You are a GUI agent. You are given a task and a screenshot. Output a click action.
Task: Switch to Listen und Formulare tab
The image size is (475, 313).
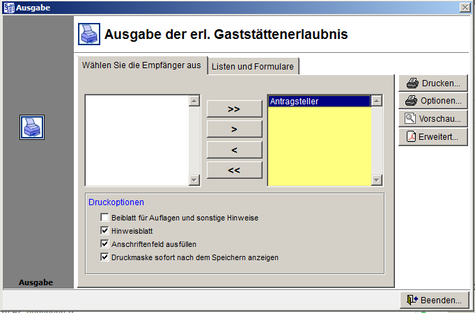[x=254, y=66]
